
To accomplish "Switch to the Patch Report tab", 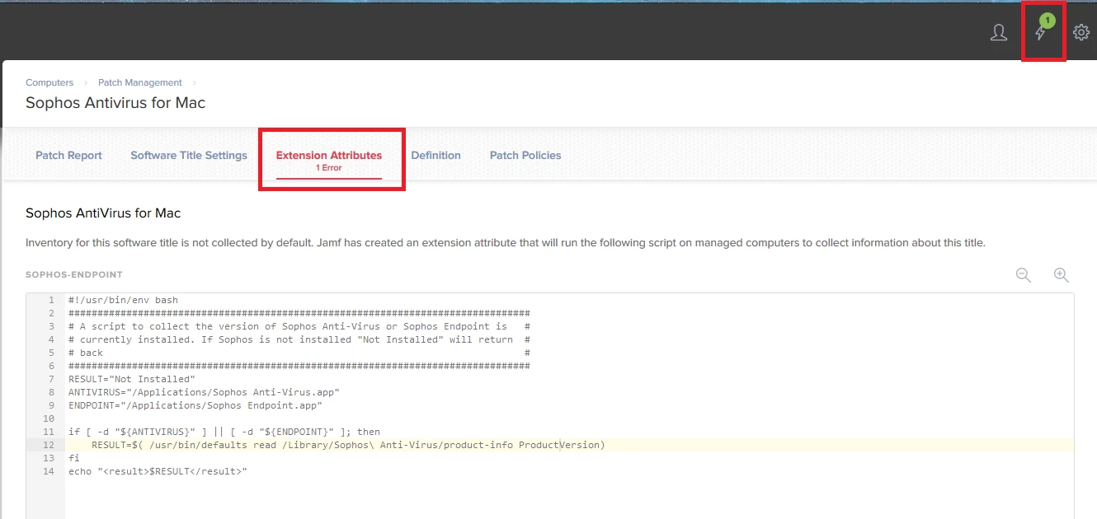I will coord(68,155).
